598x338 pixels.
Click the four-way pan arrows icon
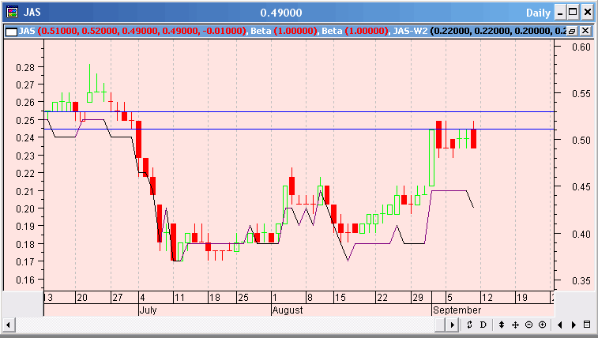[515, 325]
